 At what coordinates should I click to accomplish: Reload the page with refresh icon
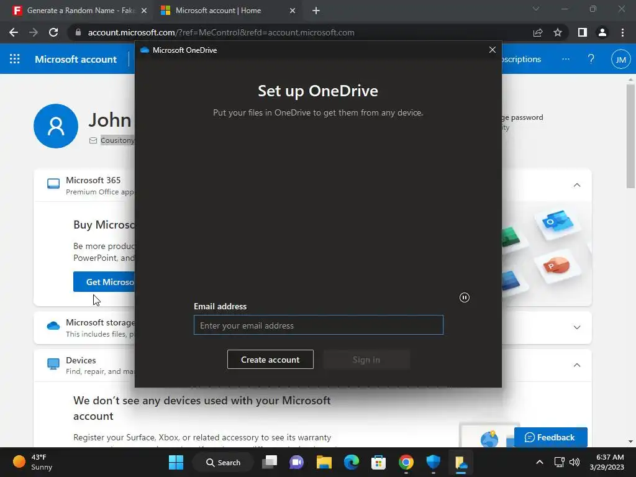point(53,32)
